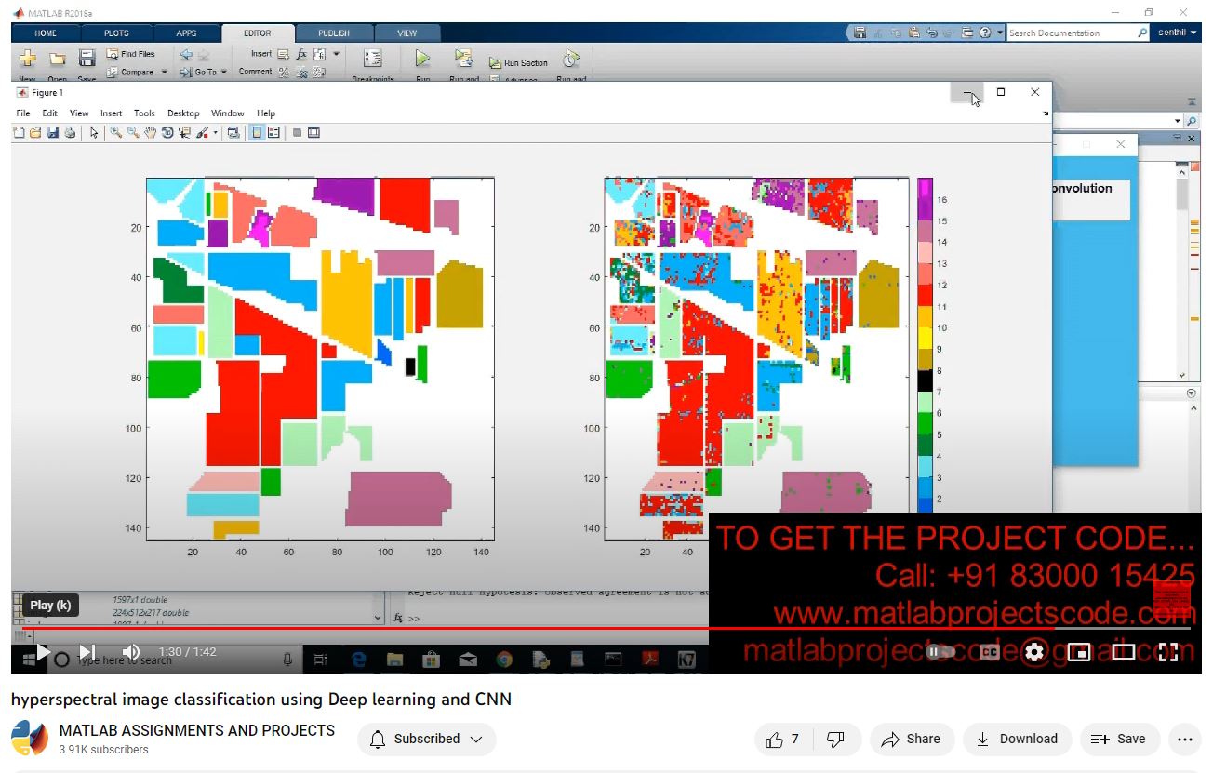Image resolution: width=1213 pixels, height=773 pixels.
Task: Switch to theater mode view
Action: click(1123, 652)
